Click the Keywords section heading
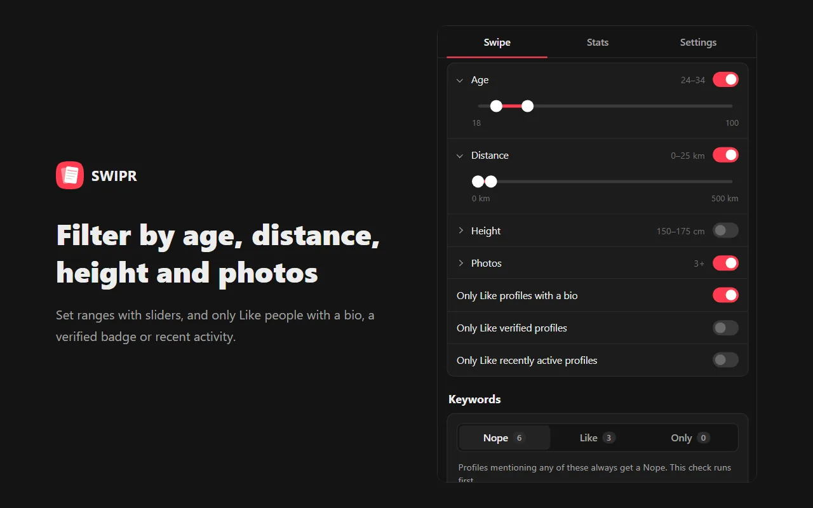This screenshot has height=508, width=813. pos(474,399)
